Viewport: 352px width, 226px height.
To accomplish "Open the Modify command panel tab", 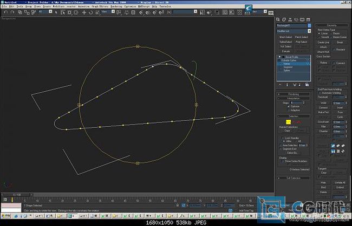I will [x=284, y=19].
